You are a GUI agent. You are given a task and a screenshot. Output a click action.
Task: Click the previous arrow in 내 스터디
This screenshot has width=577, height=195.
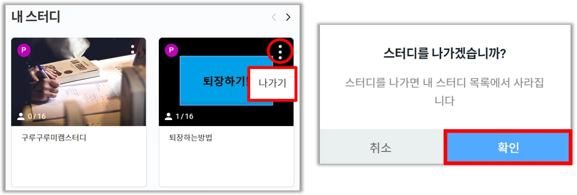(x=274, y=17)
